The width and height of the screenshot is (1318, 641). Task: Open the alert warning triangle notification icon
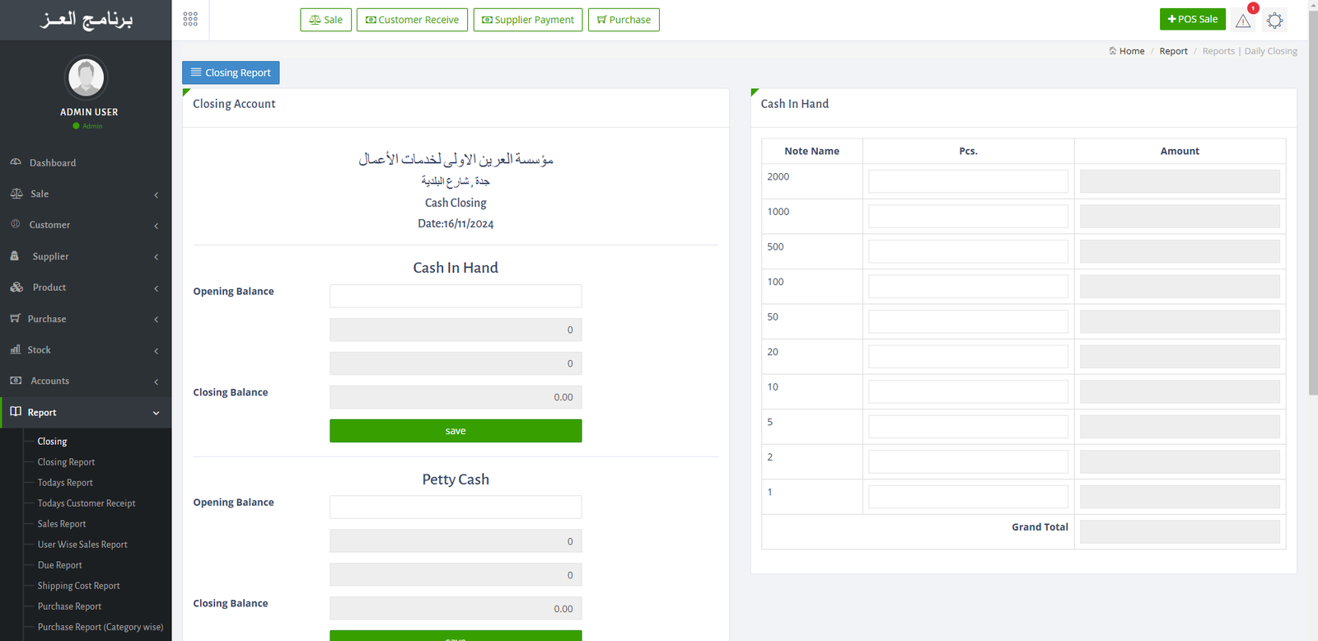(1243, 21)
